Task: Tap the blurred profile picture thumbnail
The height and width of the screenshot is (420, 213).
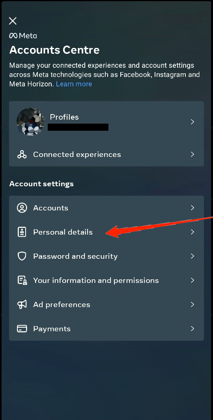Action: point(30,122)
